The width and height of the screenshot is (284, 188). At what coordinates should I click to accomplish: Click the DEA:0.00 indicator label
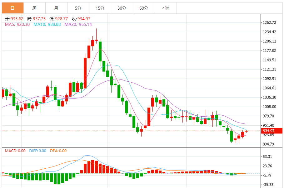(58, 151)
